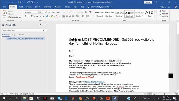Follow the Facebook & JVzoo link
179x101 pixels.
(x=84, y=77)
